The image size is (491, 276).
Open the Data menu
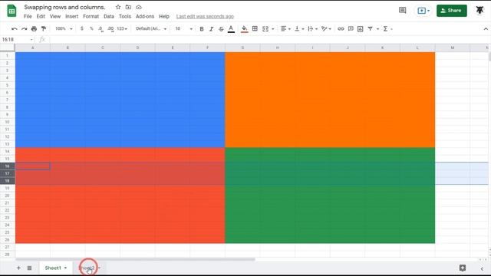(x=109, y=16)
